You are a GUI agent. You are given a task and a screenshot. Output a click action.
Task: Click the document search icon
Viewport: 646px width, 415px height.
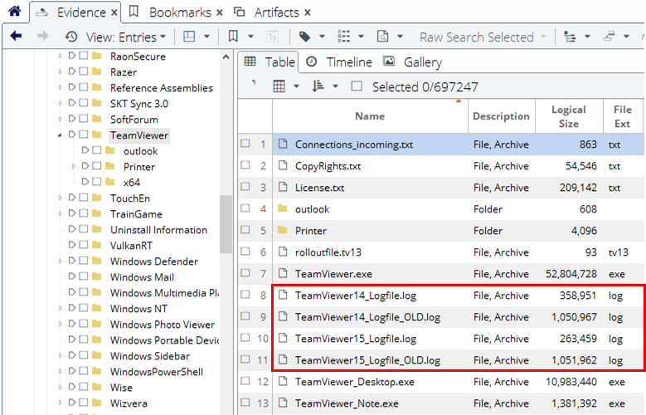(383, 37)
